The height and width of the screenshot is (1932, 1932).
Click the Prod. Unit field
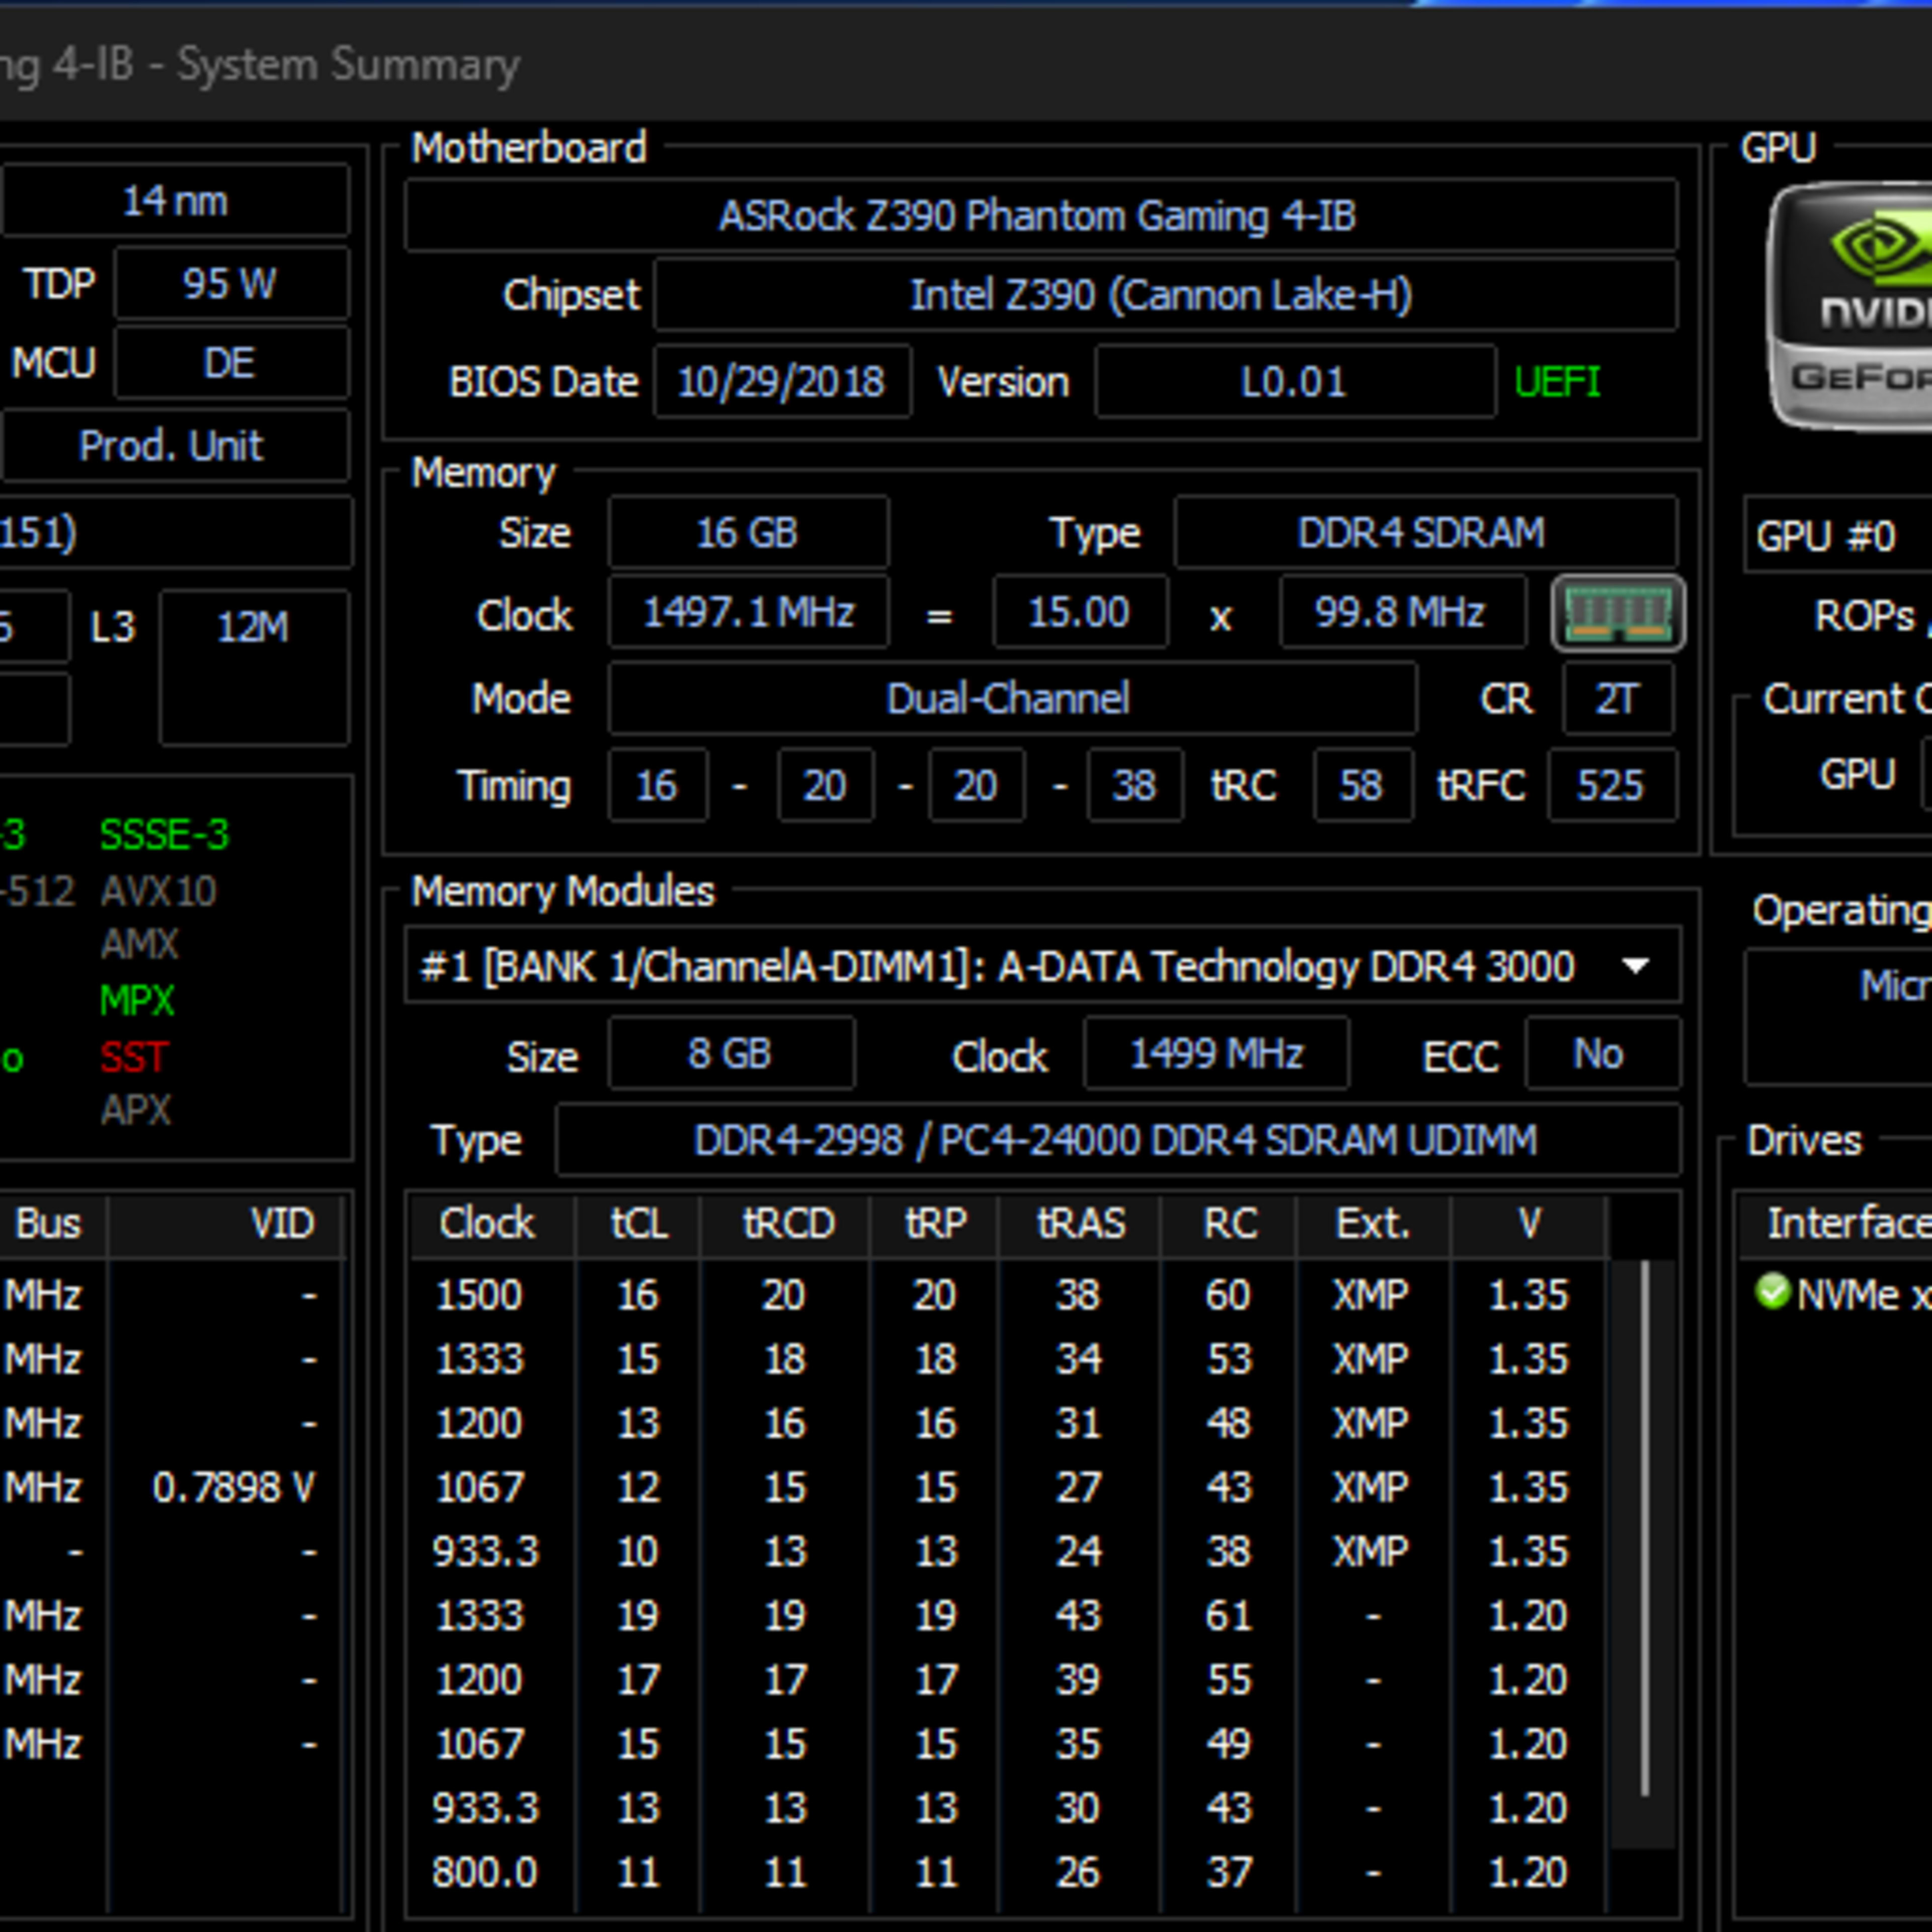pyautogui.click(x=175, y=445)
